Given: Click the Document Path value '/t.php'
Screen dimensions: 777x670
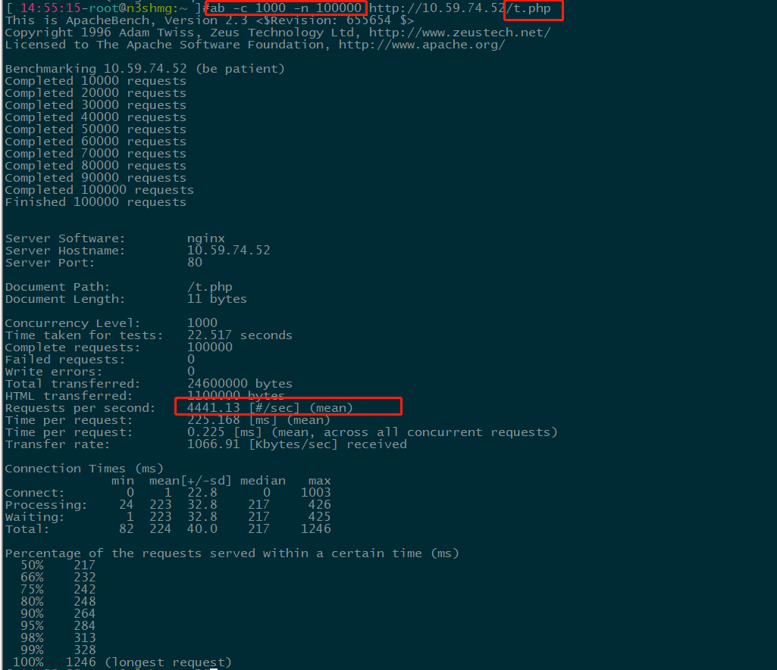Looking at the screenshot, I should coord(210,287).
